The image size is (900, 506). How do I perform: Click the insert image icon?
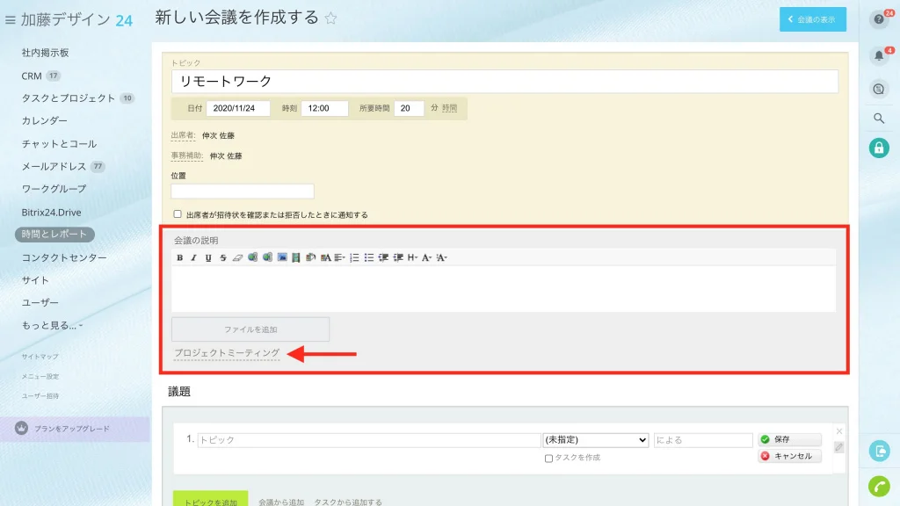pyautogui.click(x=282, y=257)
